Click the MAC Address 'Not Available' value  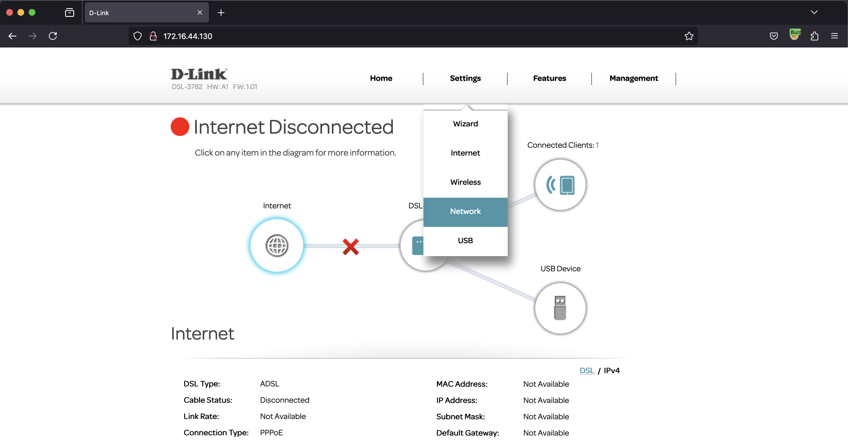click(x=546, y=384)
